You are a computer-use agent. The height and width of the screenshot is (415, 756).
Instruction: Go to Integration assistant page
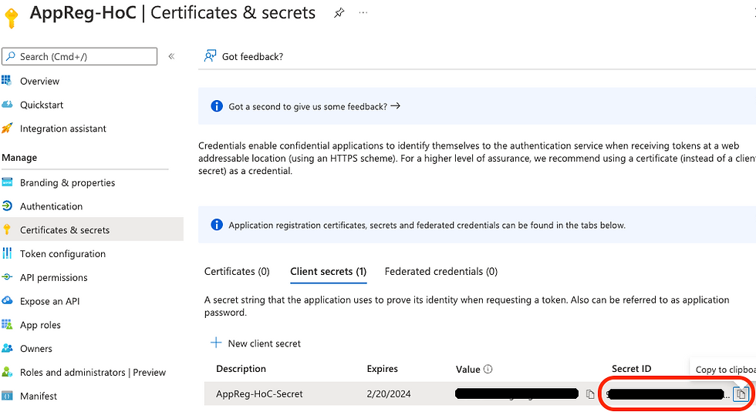point(62,129)
